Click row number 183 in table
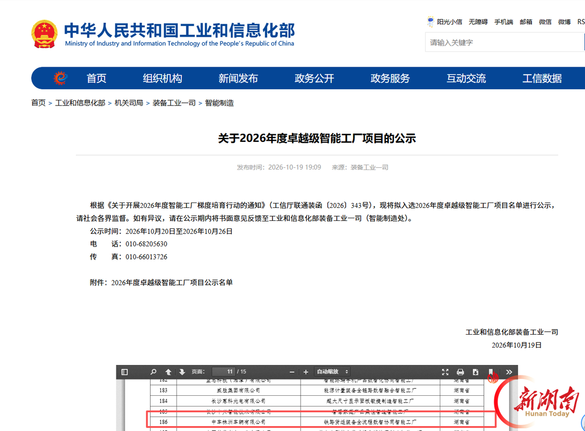The height and width of the screenshot is (431, 585). [x=164, y=390]
